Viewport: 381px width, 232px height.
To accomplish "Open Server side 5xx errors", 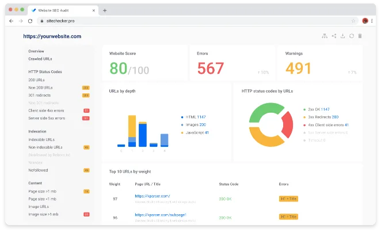I will [x=47, y=119].
